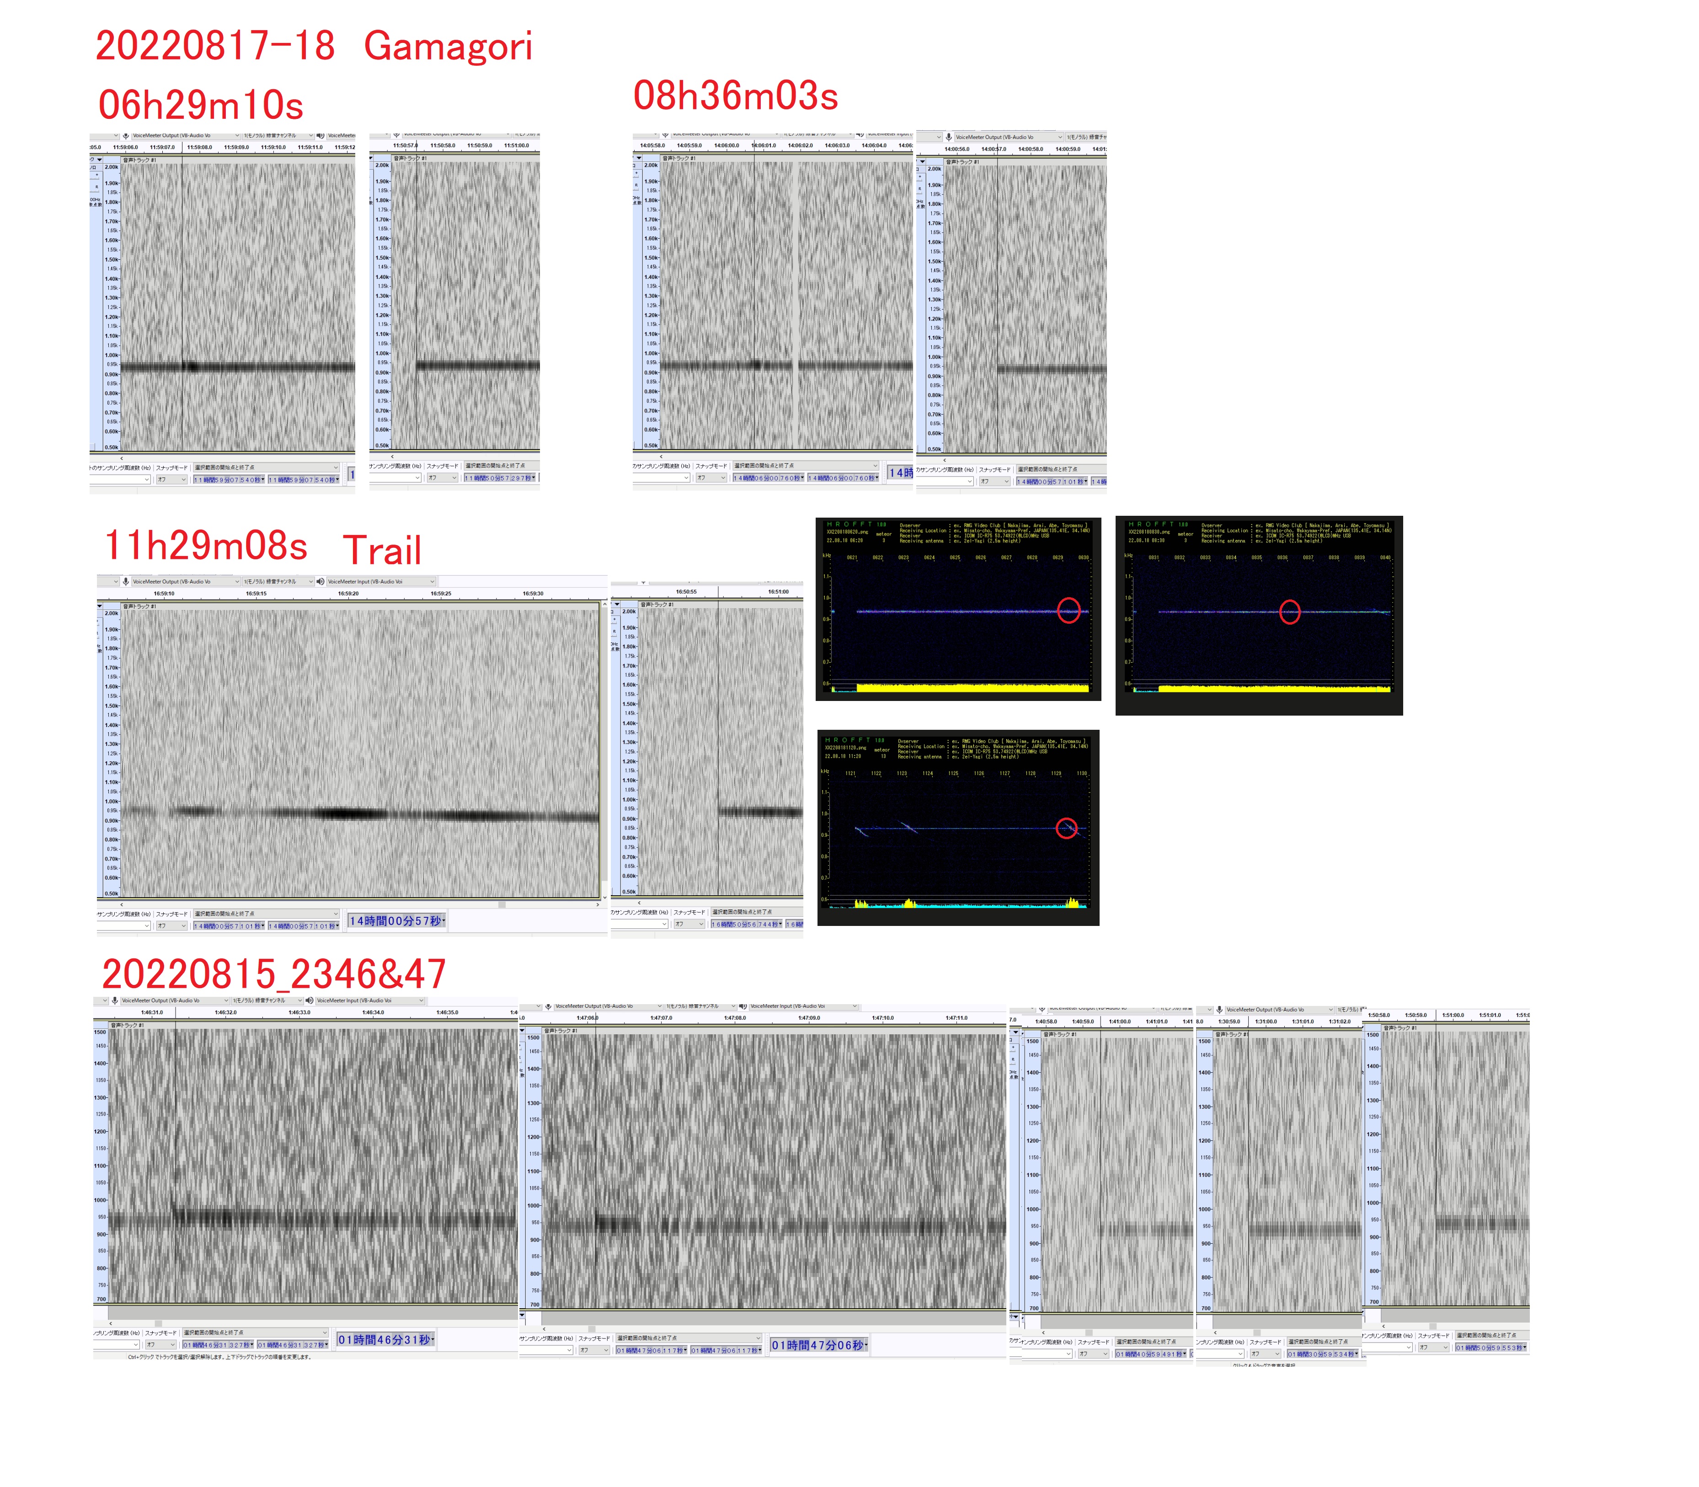
Task: Click the 16:59:20 mark on the timeline ruler
Action: (x=347, y=594)
